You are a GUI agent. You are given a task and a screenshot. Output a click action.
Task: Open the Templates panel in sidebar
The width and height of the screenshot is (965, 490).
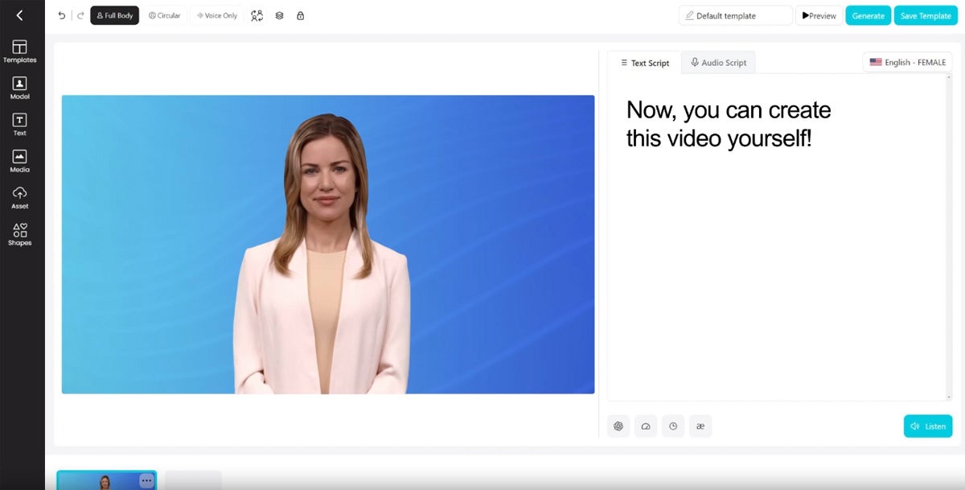click(x=19, y=51)
